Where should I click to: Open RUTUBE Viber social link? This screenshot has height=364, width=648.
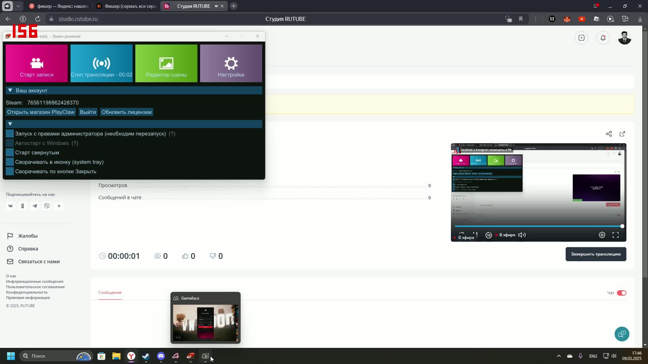click(x=47, y=206)
